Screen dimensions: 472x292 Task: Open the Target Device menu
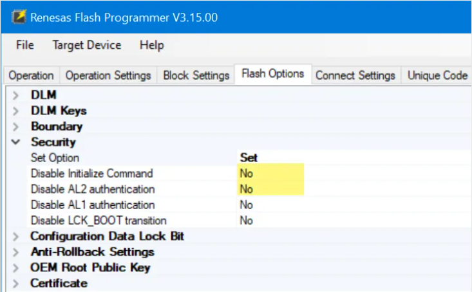click(x=87, y=45)
